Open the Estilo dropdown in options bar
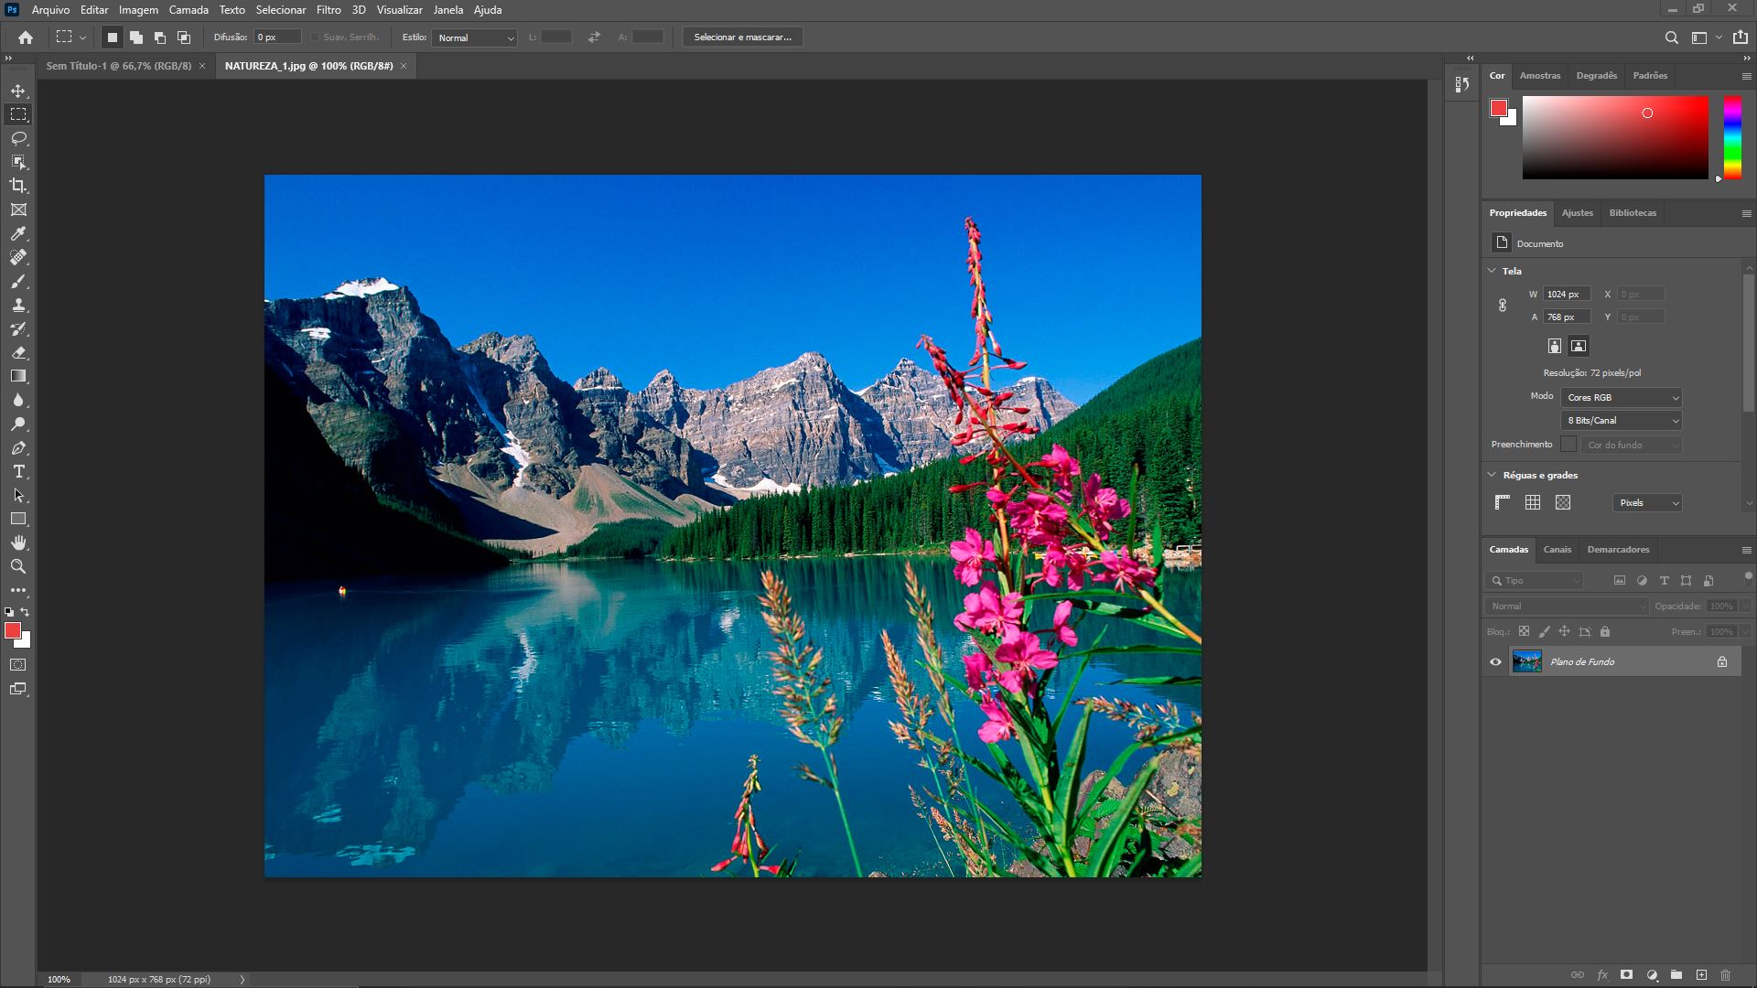 pos(474,38)
